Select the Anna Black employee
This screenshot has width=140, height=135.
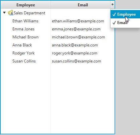point(22,45)
